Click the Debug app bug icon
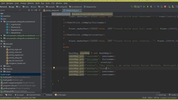 (x=151, y=7)
